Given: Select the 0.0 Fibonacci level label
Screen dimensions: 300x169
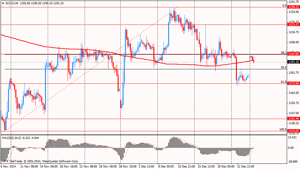Looking at the screenshot, I should [x=285, y=6].
